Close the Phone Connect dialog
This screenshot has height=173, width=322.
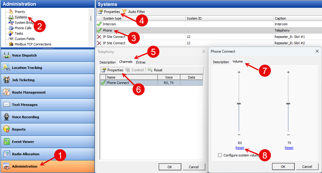[x=317, y=51]
